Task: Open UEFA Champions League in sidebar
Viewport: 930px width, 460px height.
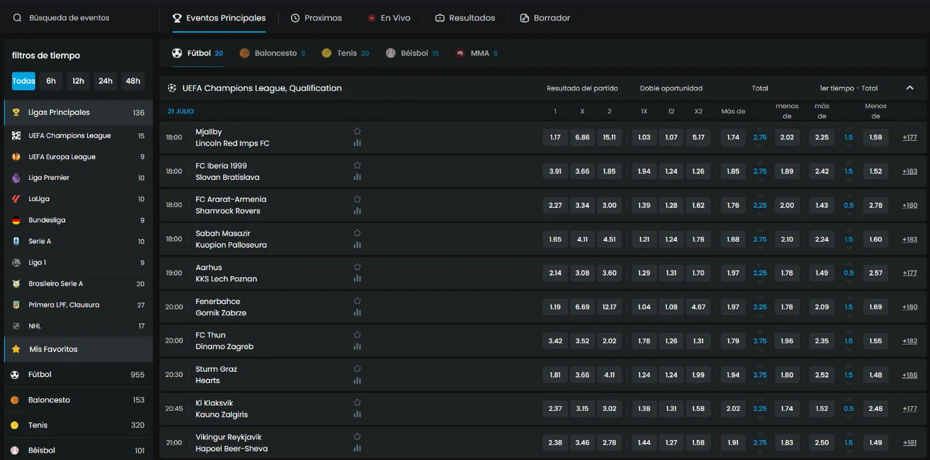Action: point(78,135)
